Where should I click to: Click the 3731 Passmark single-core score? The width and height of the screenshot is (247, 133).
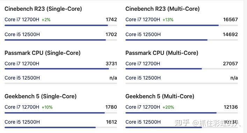[x=111, y=64]
